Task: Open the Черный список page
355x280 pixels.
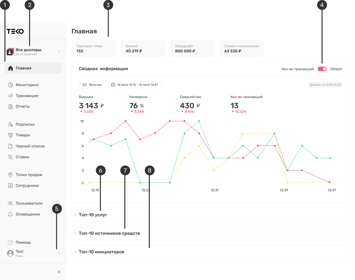Action: tap(30, 146)
